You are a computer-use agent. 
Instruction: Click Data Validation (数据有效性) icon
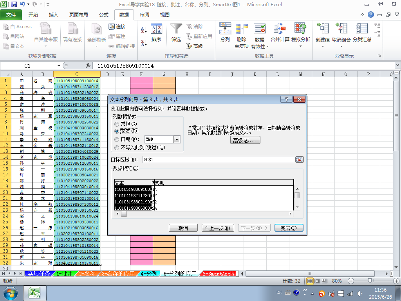click(260, 29)
